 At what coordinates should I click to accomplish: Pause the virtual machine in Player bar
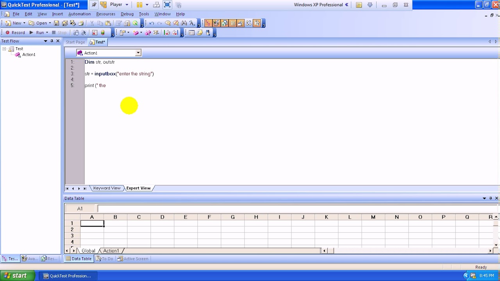pos(139,5)
